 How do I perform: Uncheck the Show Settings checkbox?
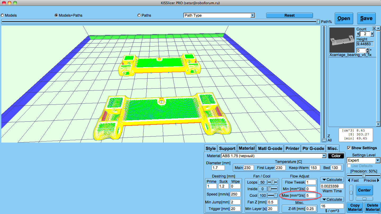[349, 148]
